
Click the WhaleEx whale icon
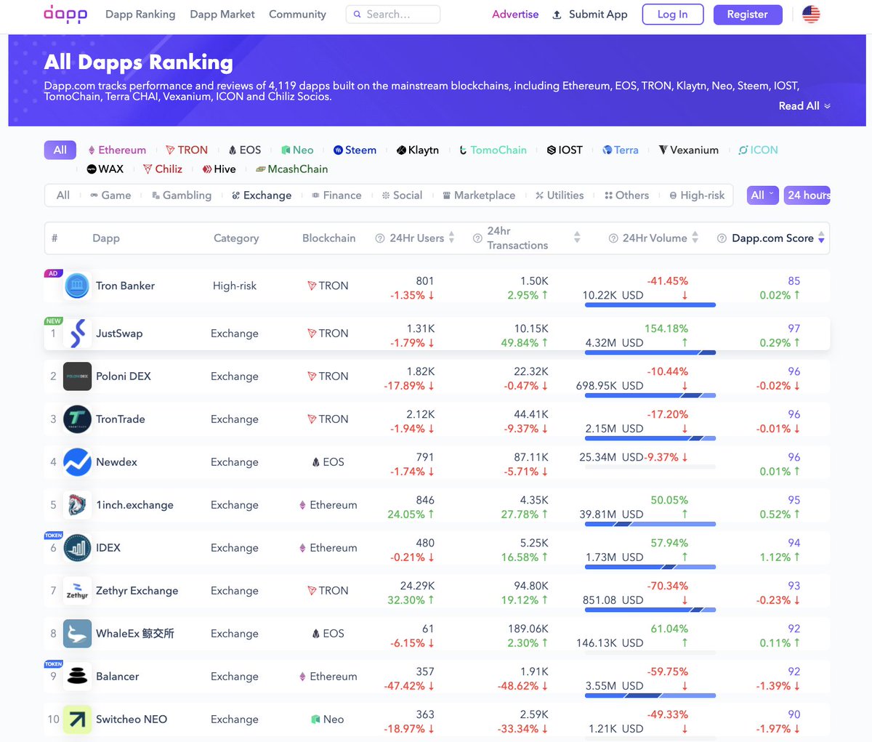77,634
